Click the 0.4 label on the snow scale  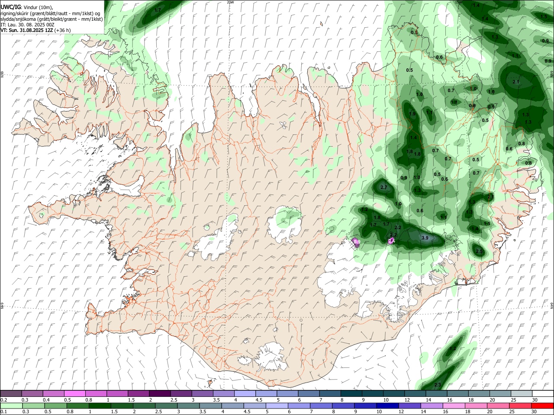point(46,400)
